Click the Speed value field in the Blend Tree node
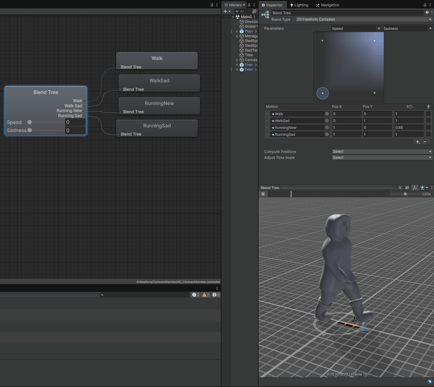 click(x=75, y=122)
